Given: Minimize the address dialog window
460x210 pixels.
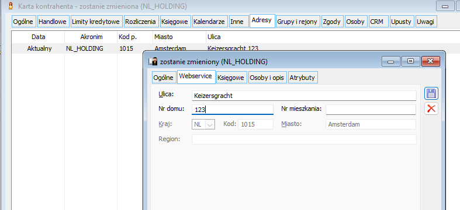Looking at the screenshot, I should (391, 61).
